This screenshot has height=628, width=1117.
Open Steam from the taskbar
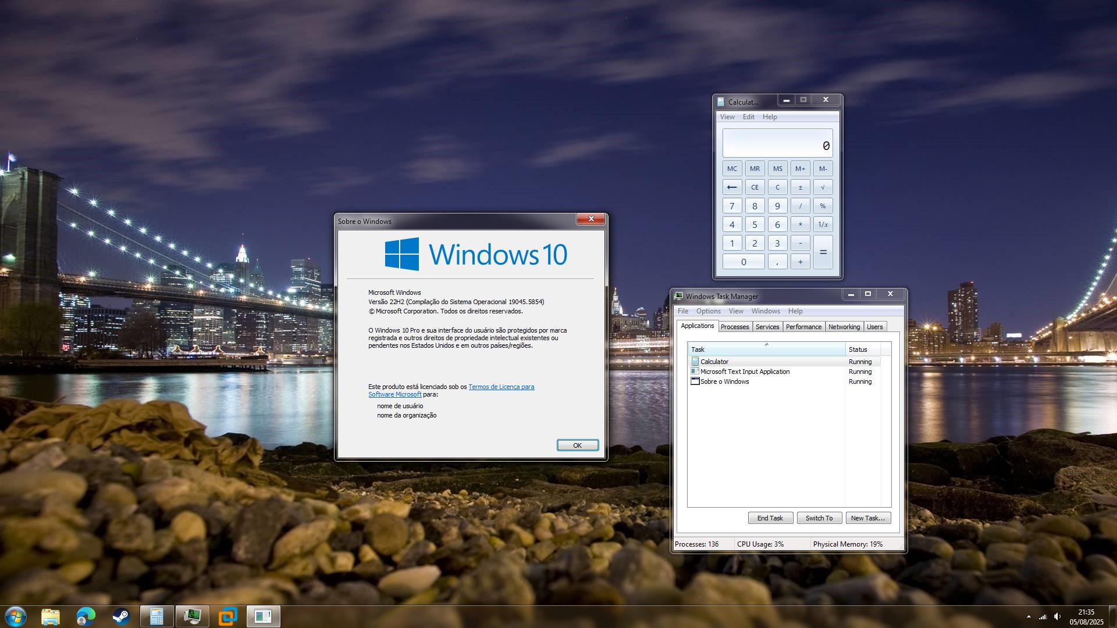[x=121, y=616]
